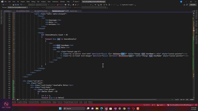The image size is (198, 111).
Task: Collapse the foreach block at line 25
Action: point(14,39)
